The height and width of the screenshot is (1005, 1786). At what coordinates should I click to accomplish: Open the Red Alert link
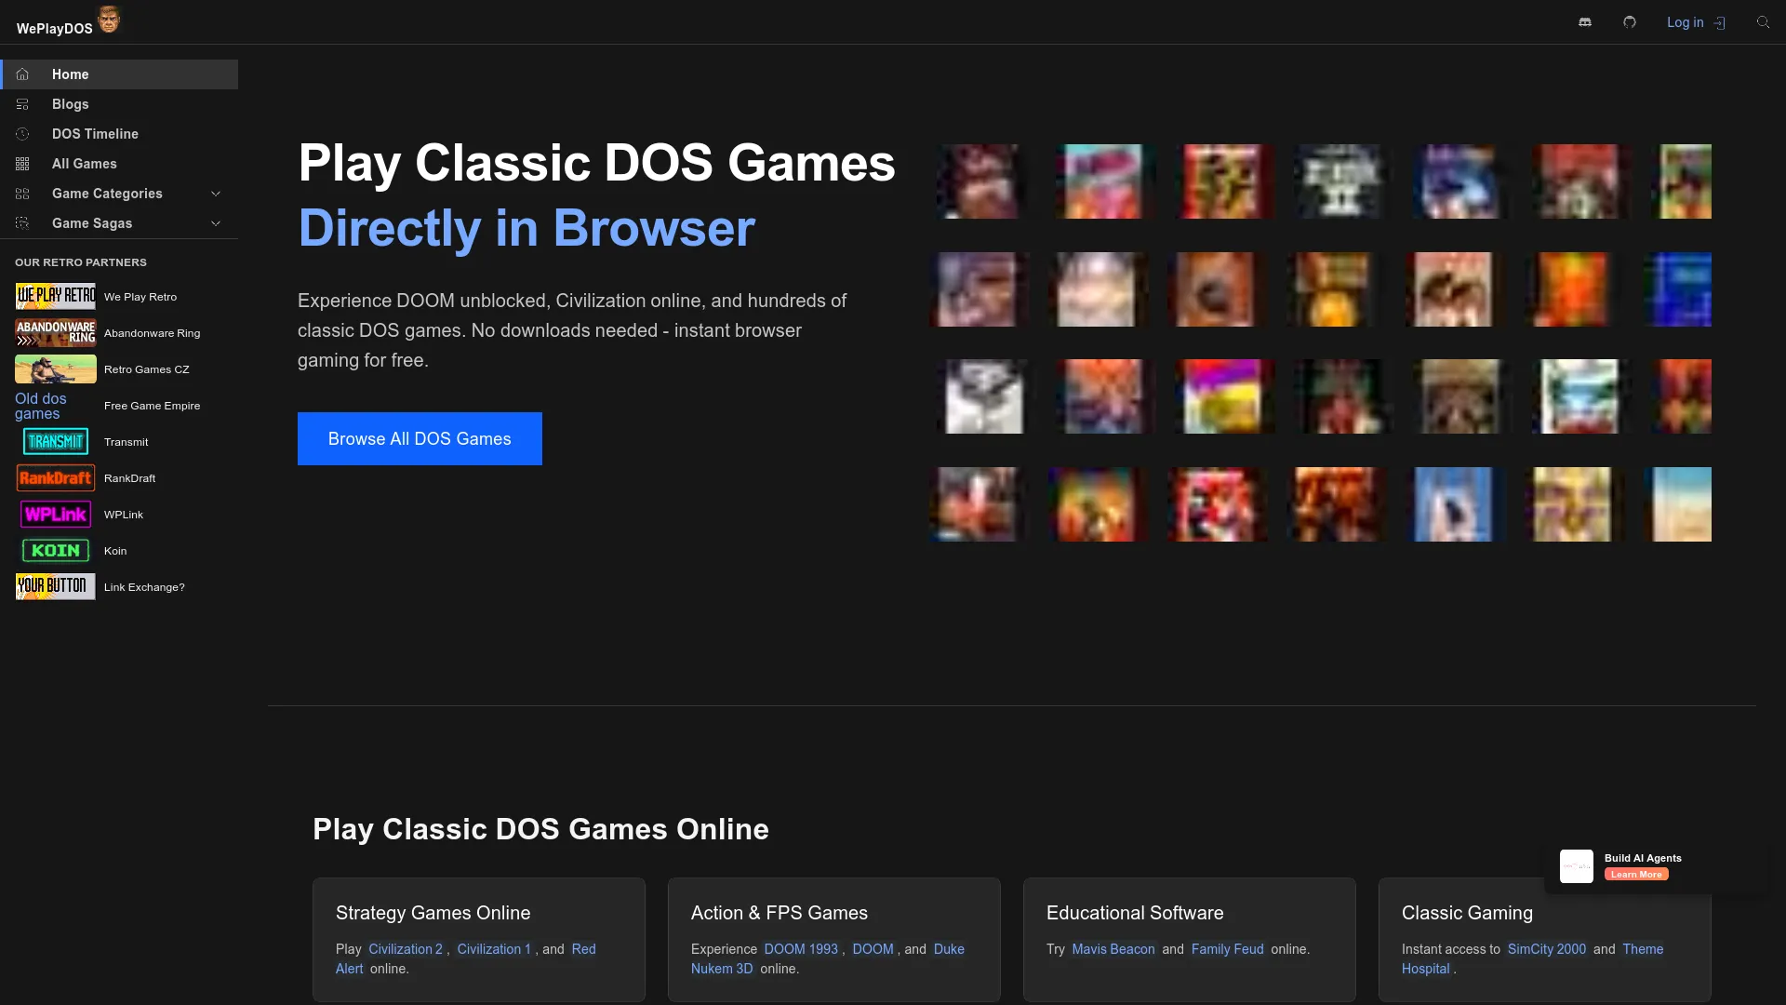click(x=583, y=949)
